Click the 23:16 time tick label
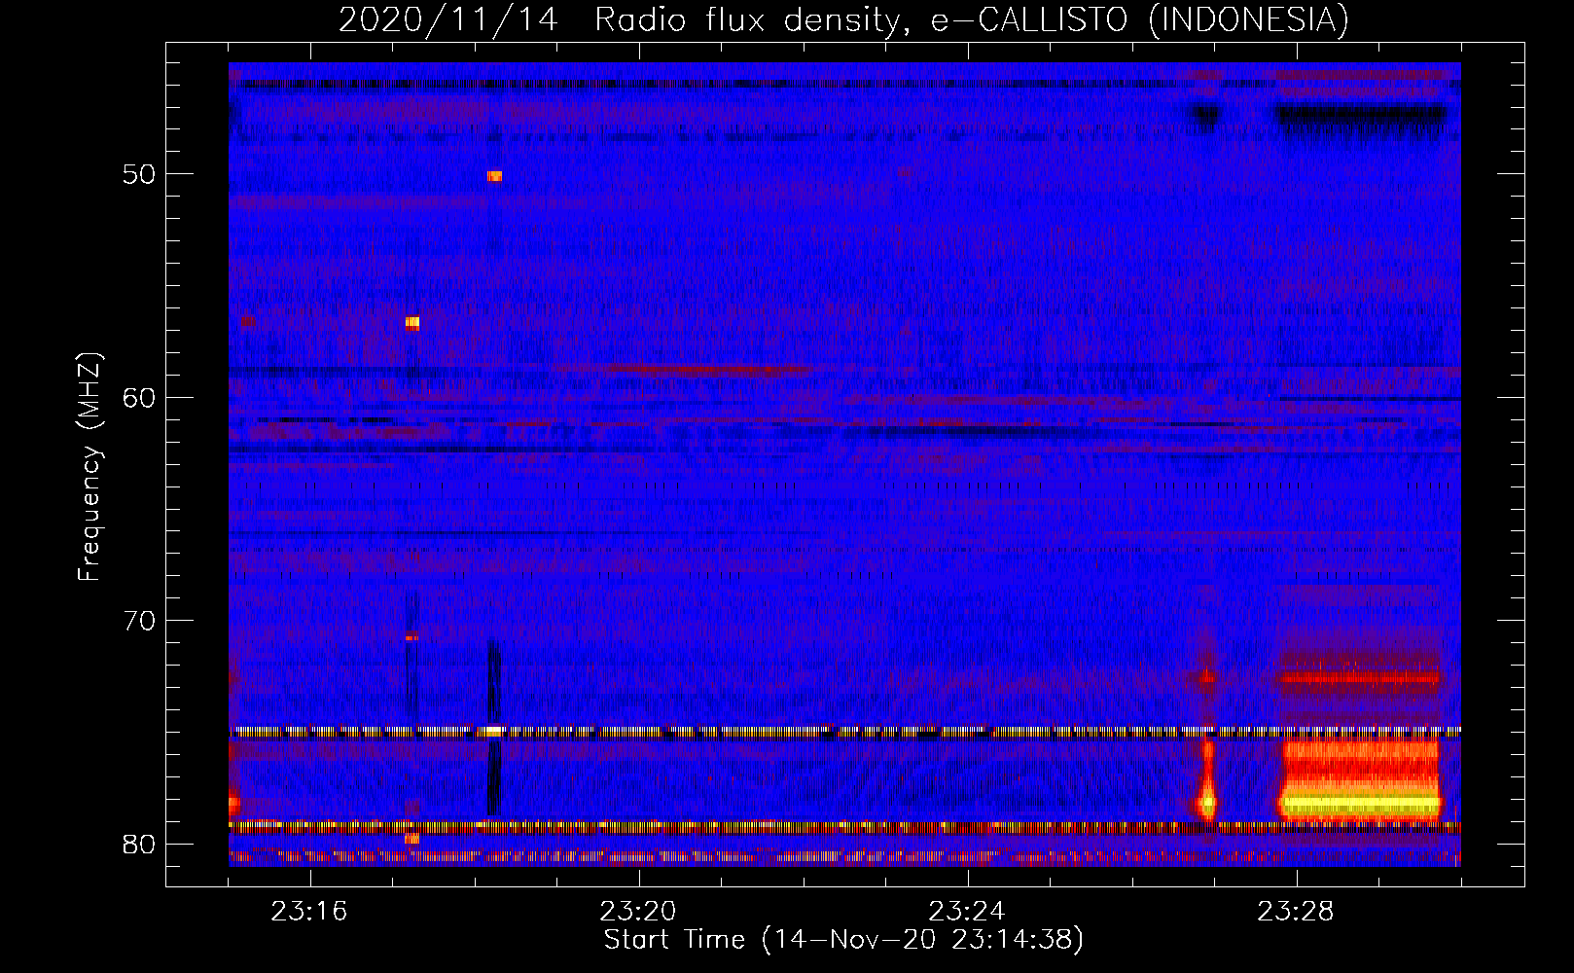 309,912
